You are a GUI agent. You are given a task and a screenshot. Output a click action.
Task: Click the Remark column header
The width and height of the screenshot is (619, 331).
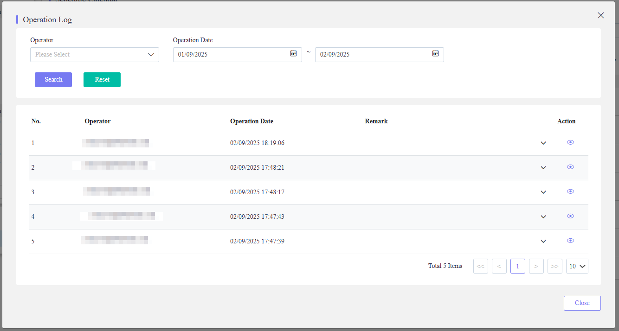click(x=376, y=121)
